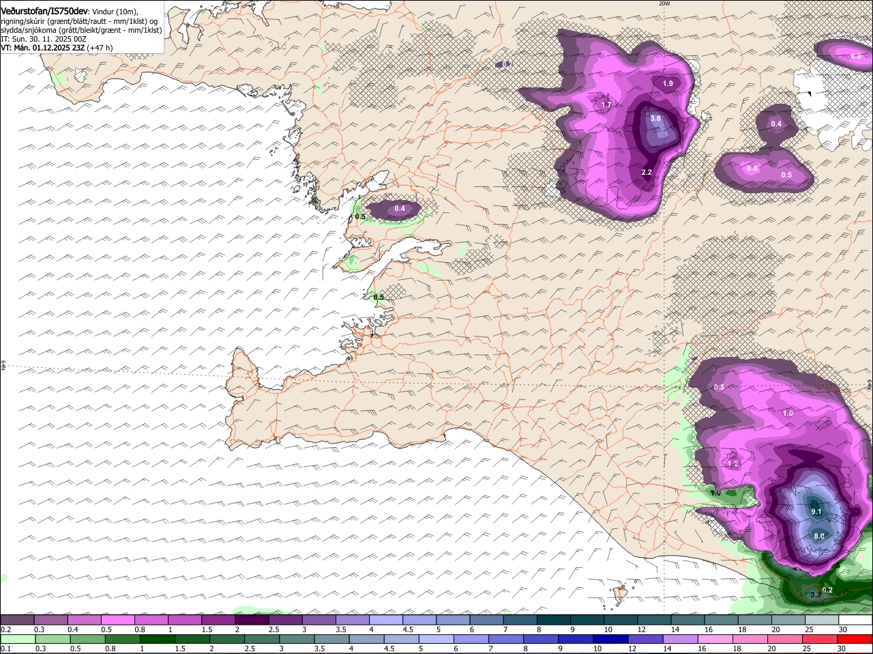Click the 20W longitude label
Viewport: 873px width, 654px height.
pyautogui.click(x=664, y=3)
